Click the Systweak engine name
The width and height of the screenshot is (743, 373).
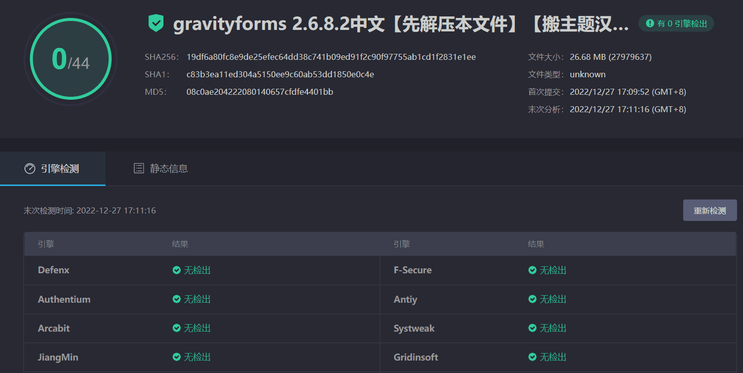click(414, 328)
